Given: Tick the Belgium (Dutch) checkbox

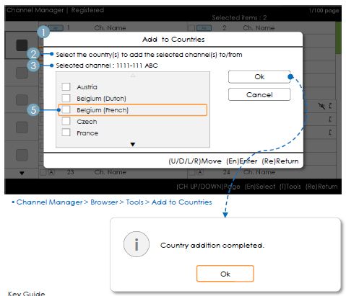Looking at the screenshot, I should (x=66, y=98).
